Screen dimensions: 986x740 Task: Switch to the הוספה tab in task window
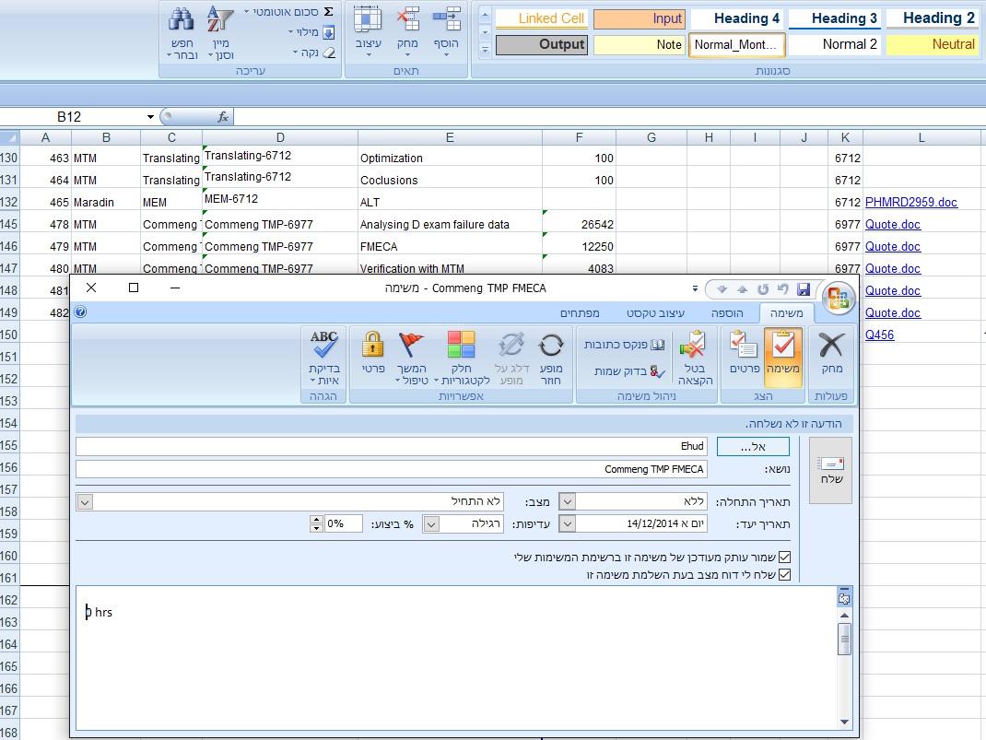click(x=727, y=313)
